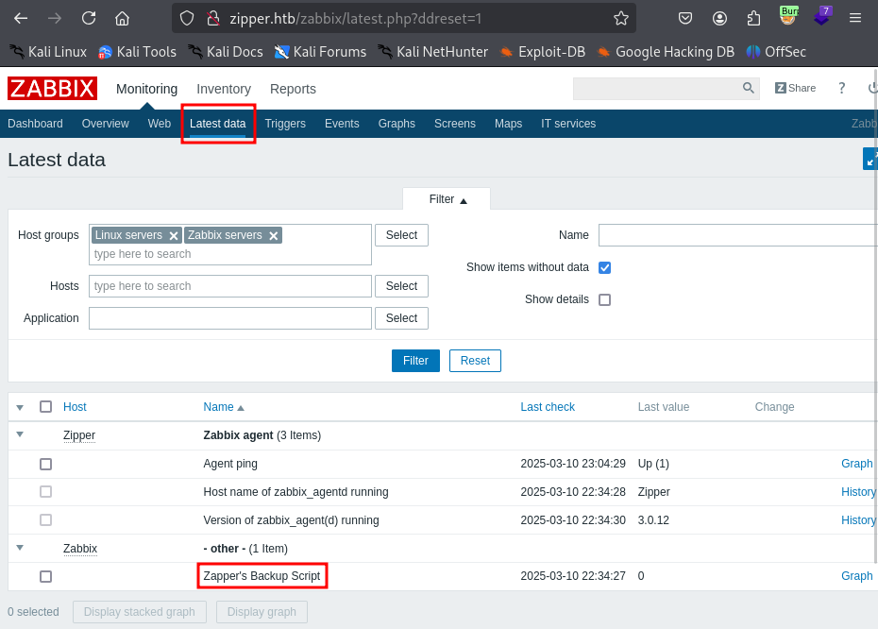Image resolution: width=878 pixels, height=629 pixels.
Task: Click the search magnifier icon in Zabbix
Action: point(748,88)
